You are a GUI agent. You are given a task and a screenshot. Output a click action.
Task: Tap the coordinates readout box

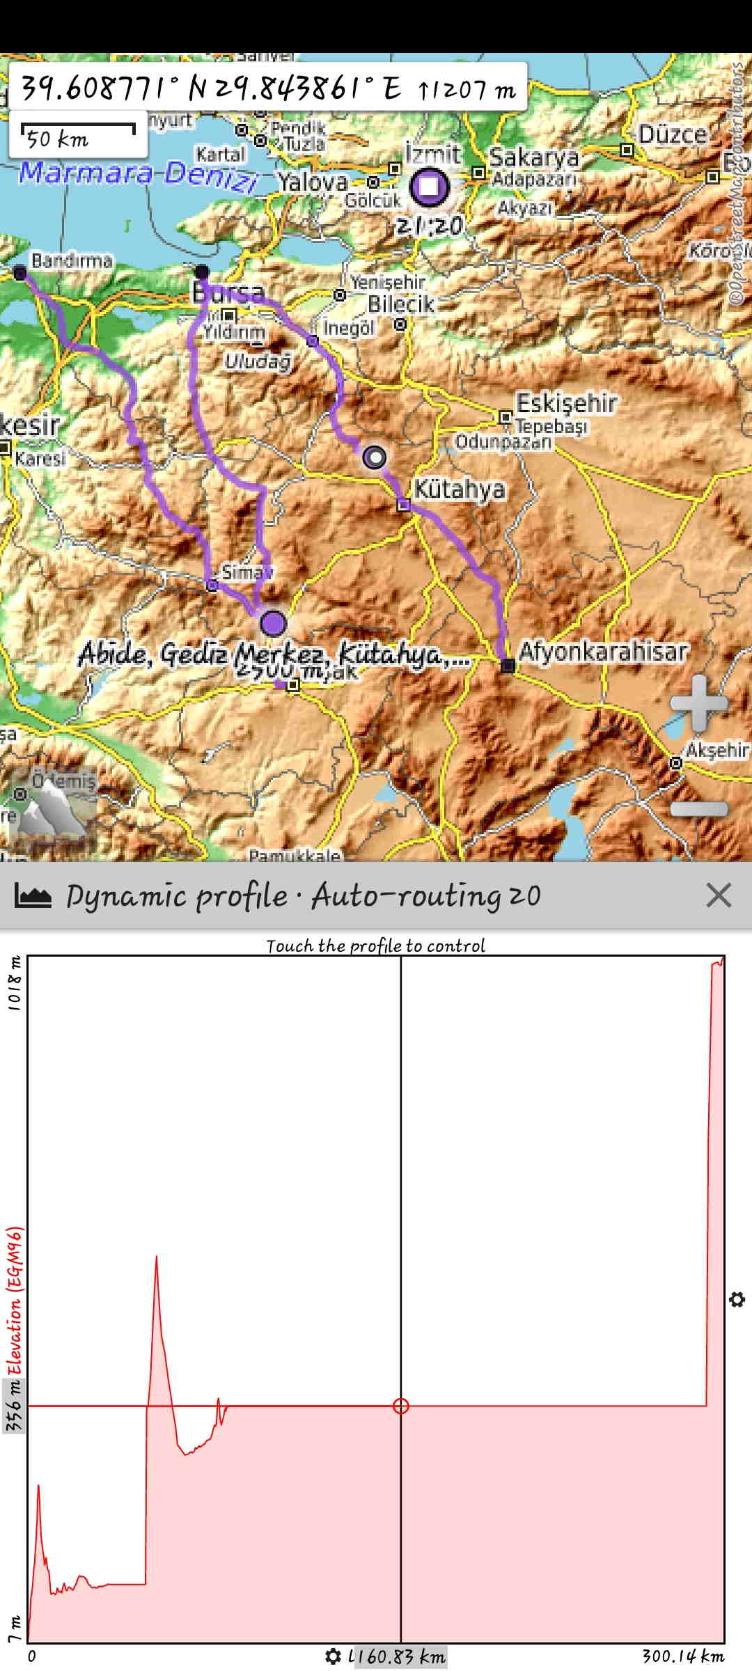coord(268,88)
